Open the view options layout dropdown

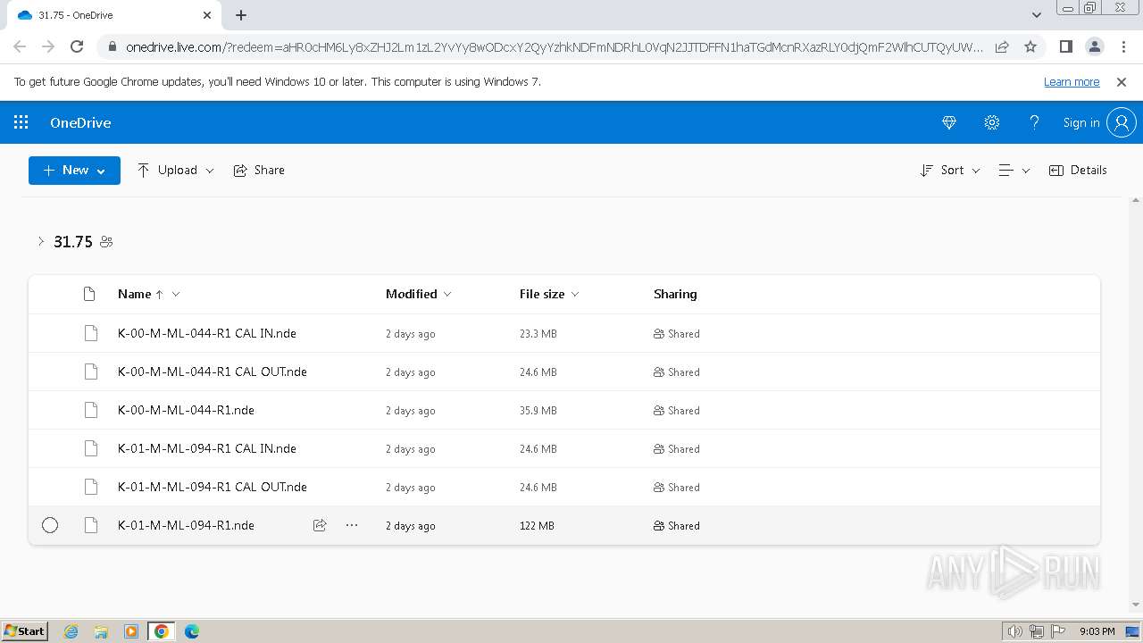(x=1014, y=170)
